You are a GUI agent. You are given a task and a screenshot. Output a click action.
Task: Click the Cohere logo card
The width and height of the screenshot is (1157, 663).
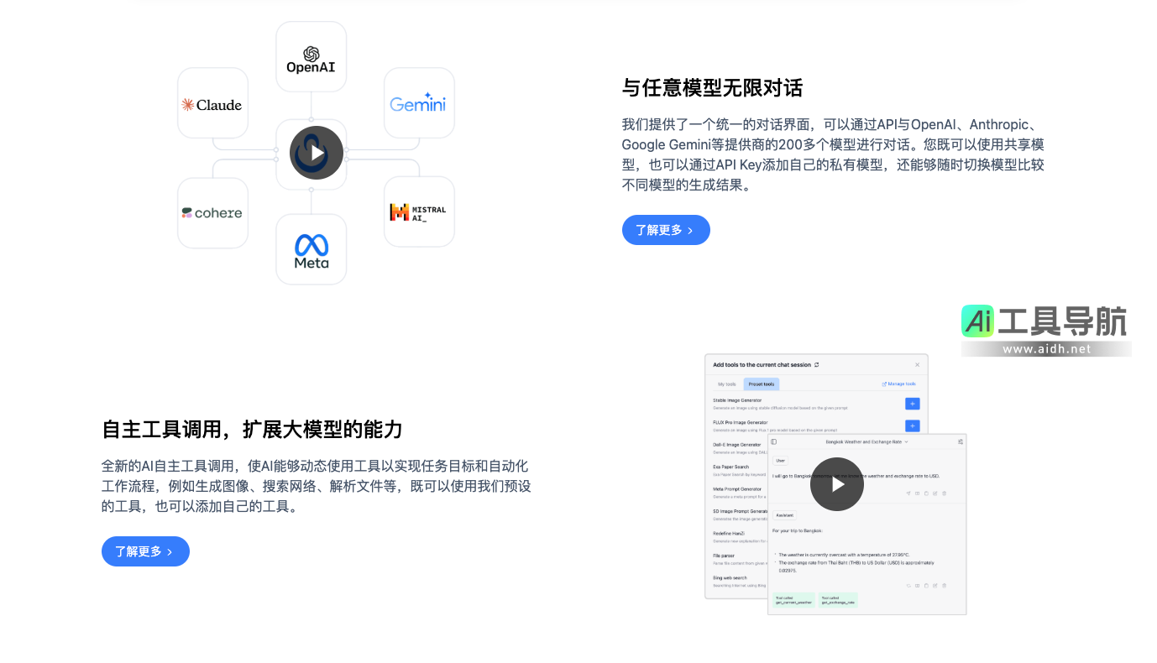click(x=212, y=213)
